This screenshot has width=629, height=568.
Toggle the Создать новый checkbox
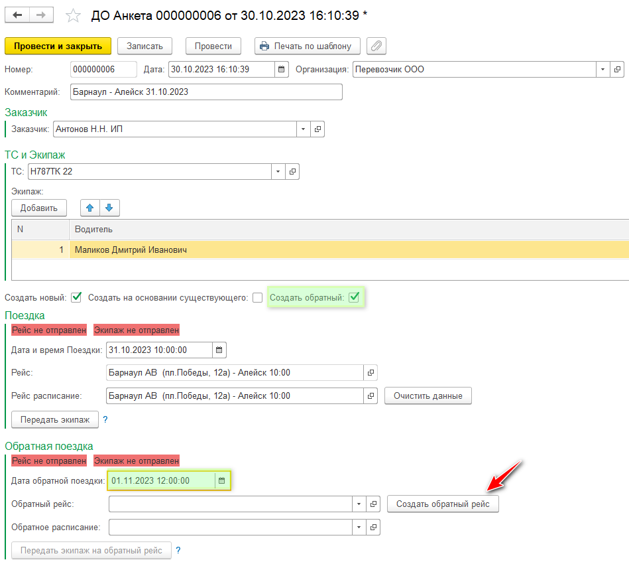pyautogui.click(x=76, y=297)
